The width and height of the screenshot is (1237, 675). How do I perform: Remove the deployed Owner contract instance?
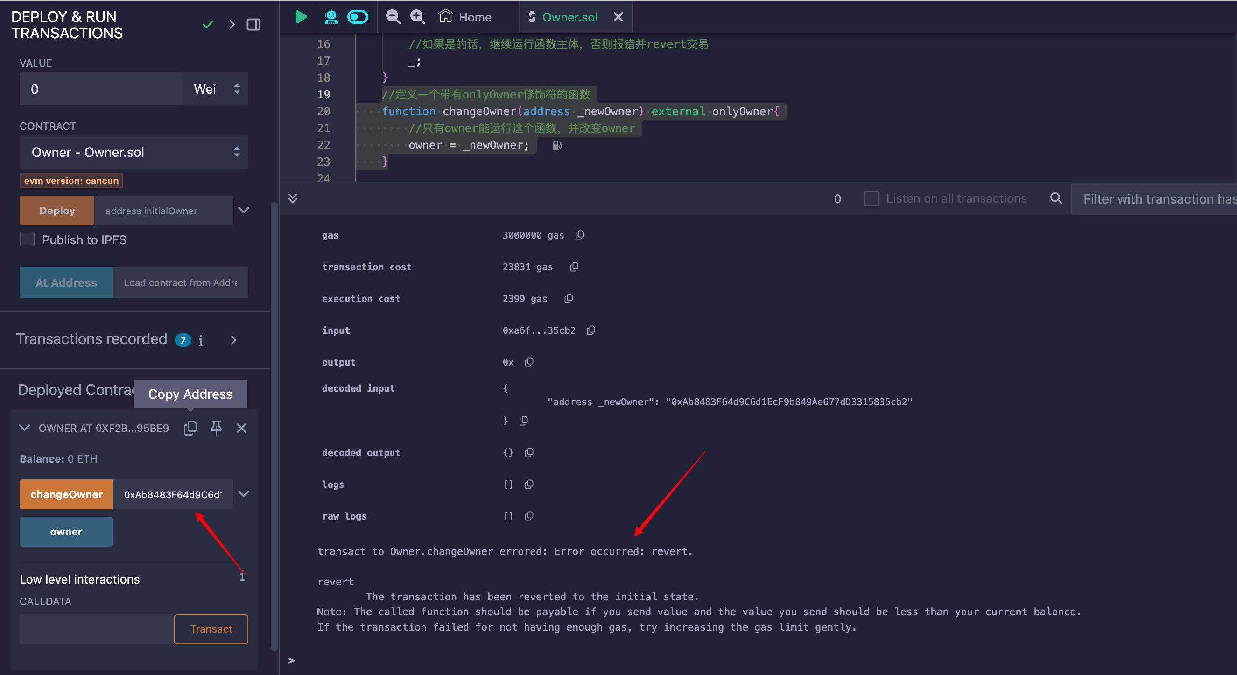[241, 428]
